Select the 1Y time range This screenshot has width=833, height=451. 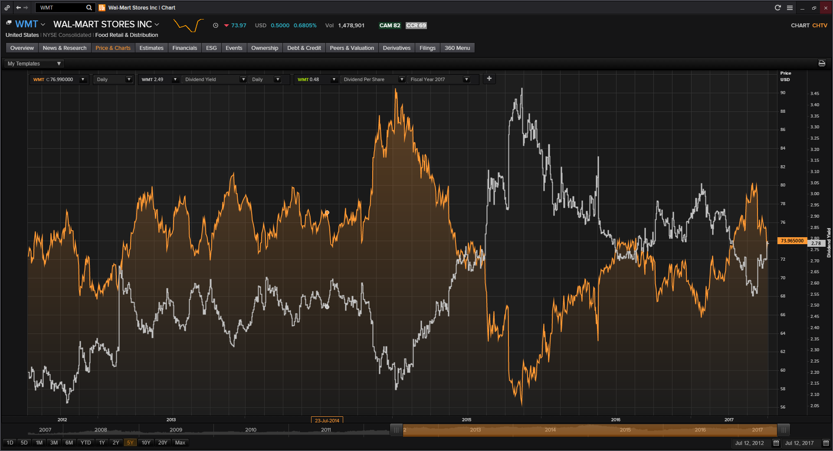(x=102, y=443)
